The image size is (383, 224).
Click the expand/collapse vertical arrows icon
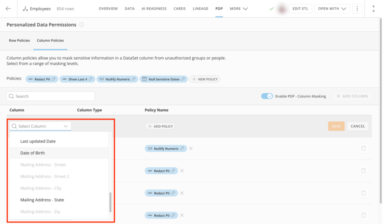coord(374,9)
